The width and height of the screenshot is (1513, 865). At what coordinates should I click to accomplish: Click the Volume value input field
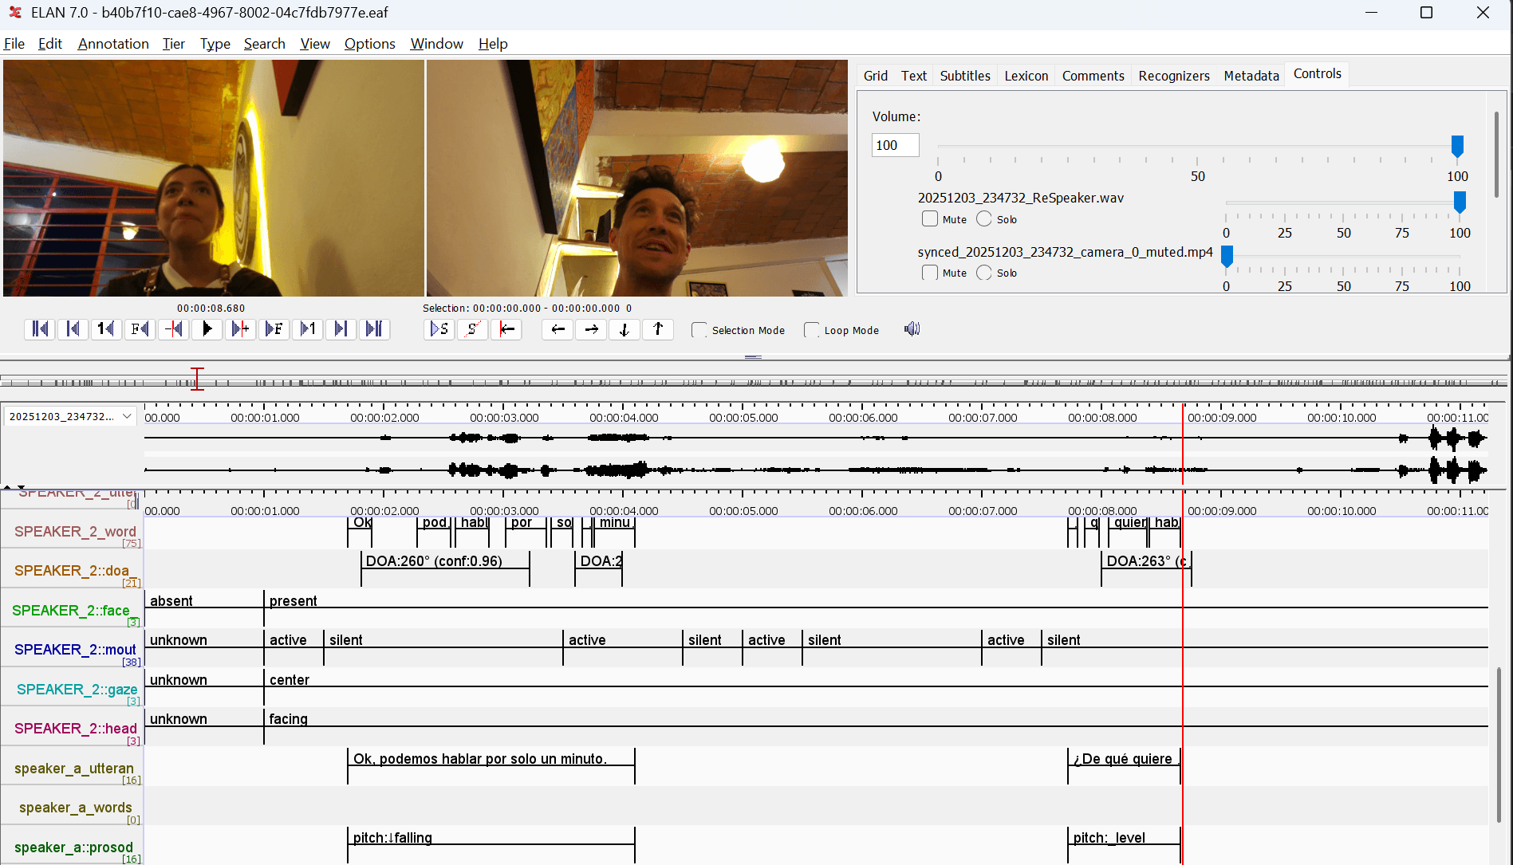pyautogui.click(x=894, y=145)
